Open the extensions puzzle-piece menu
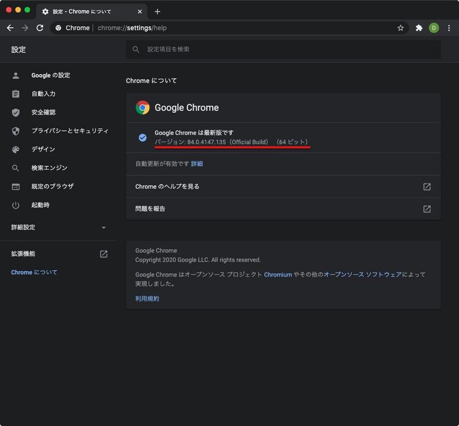The width and height of the screenshot is (459, 426). click(419, 28)
